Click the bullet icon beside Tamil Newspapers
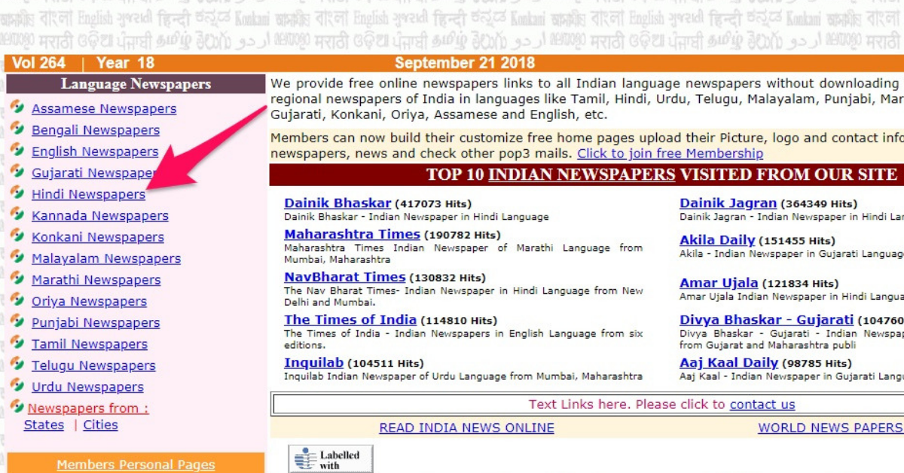Image resolution: width=904 pixels, height=473 pixels. click(x=18, y=343)
